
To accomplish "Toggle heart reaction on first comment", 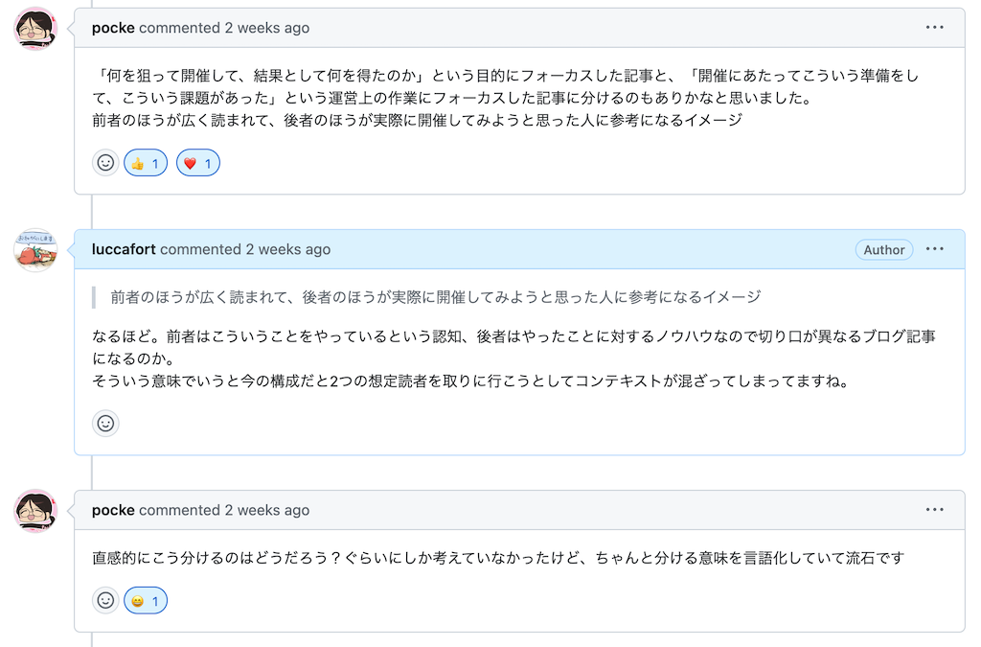I will click(x=198, y=163).
